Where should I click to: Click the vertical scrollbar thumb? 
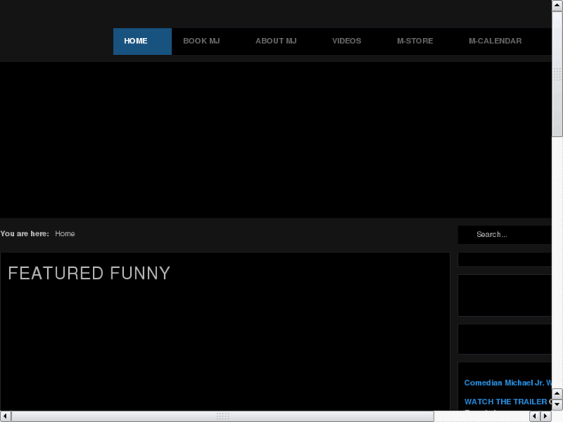point(557,75)
